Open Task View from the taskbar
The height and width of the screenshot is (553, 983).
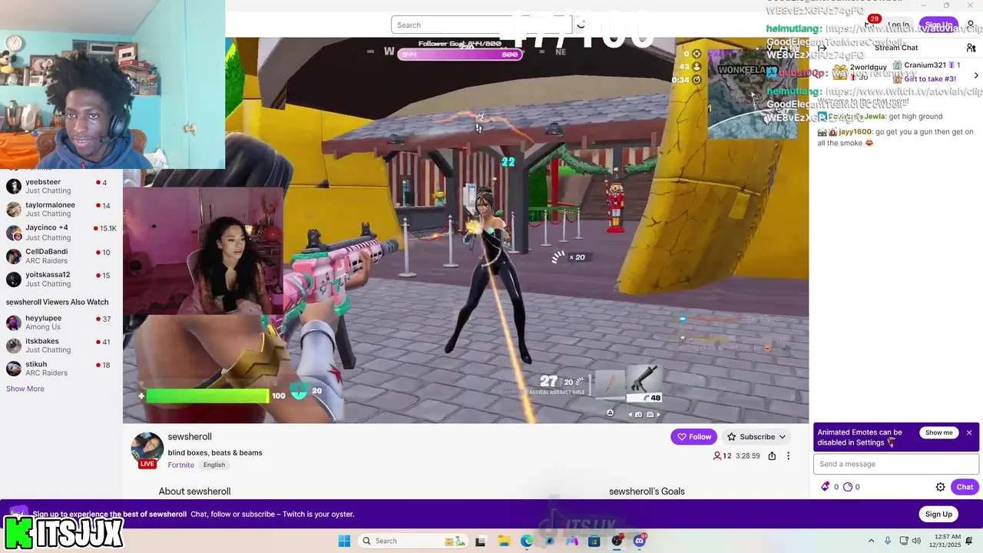481,541
